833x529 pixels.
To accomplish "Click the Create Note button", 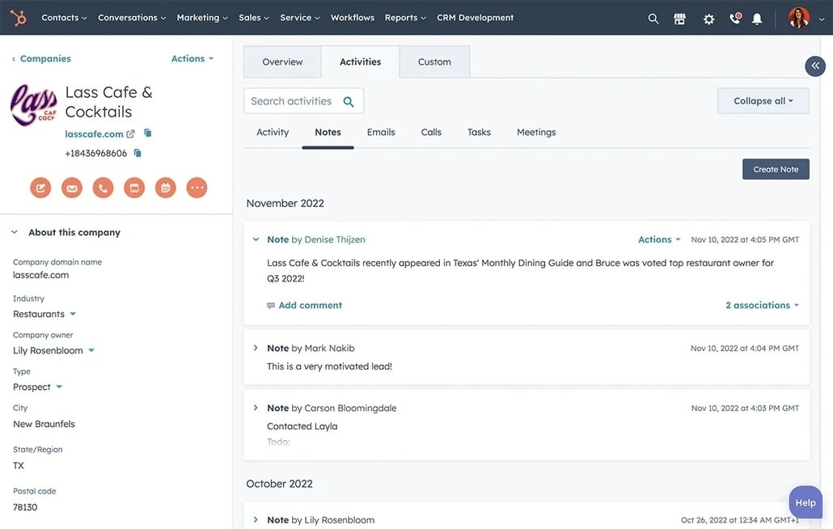I will click(x=775, y=169).
